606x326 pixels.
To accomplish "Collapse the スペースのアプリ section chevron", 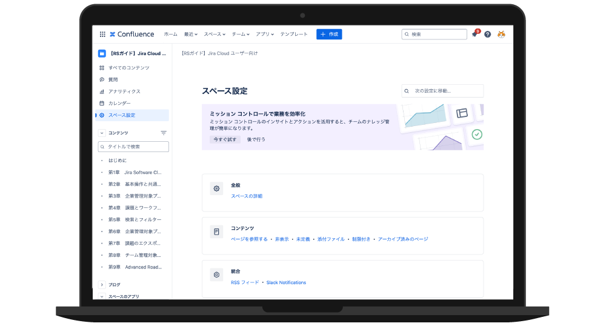I will (x=102, y=296).
